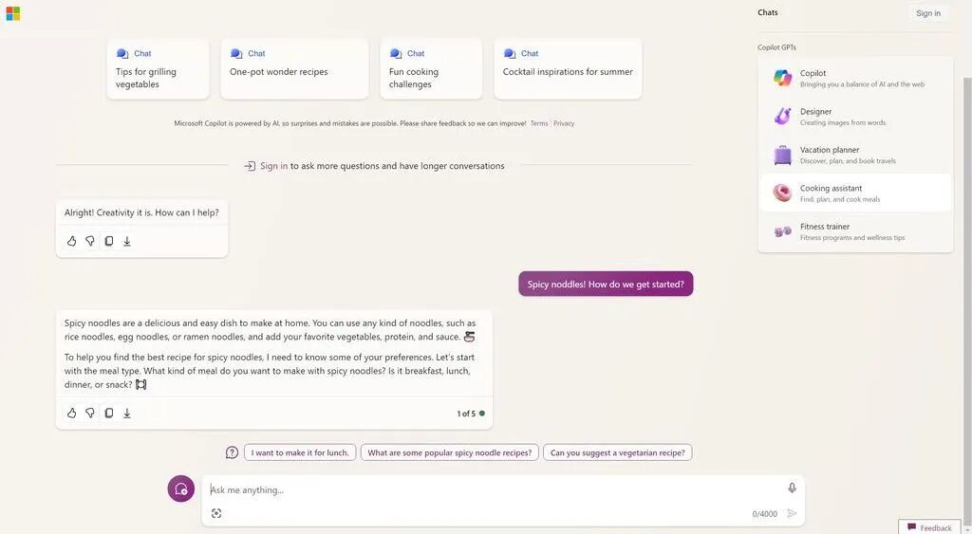
Task: Like the 'Alright! Creativity it is' message
Action: pos(72,241)
